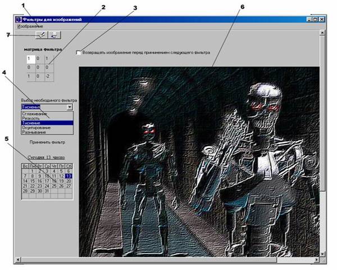Select the highlighted Тиснение list entry
This screenshot has width=337, height=270.
pos(32,123)
